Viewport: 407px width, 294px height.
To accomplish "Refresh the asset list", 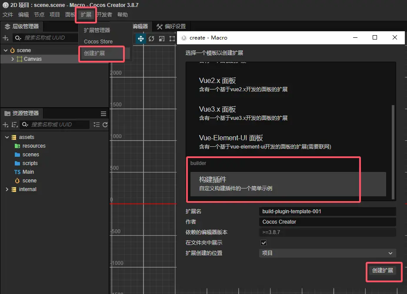I will point(105,125).
